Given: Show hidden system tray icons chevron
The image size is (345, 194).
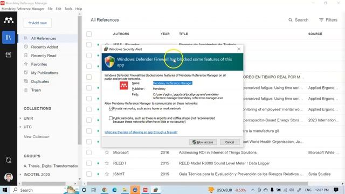Looking at the screenshot, I should click(x=253, y=190).
